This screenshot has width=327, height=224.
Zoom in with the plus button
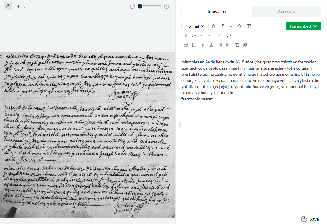click(x=166, y=6)
